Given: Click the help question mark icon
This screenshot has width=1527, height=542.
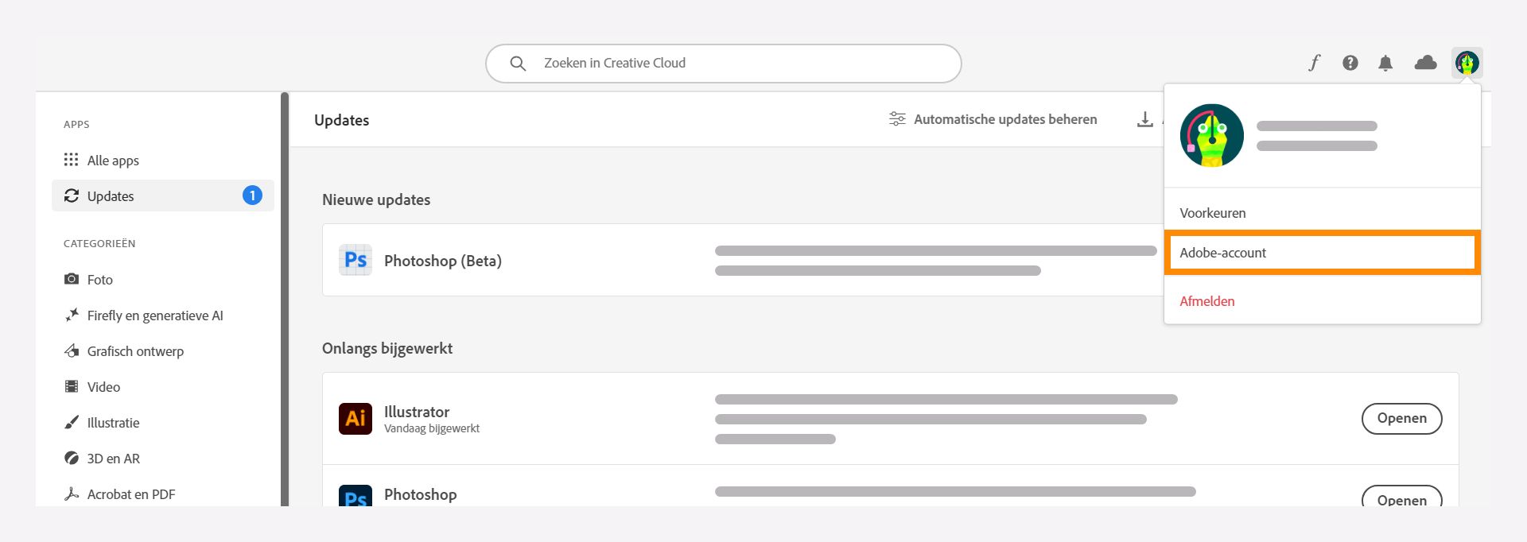Looking at the screenshot, I should [x=1350, y=62].
